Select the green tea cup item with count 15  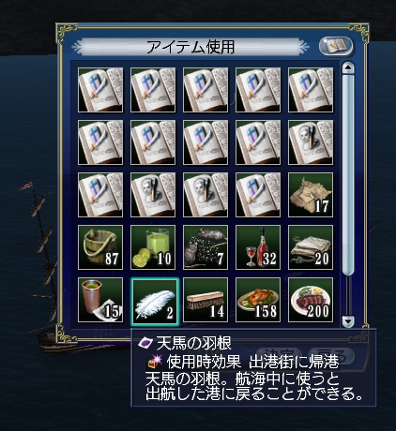(x=100, y=300)
